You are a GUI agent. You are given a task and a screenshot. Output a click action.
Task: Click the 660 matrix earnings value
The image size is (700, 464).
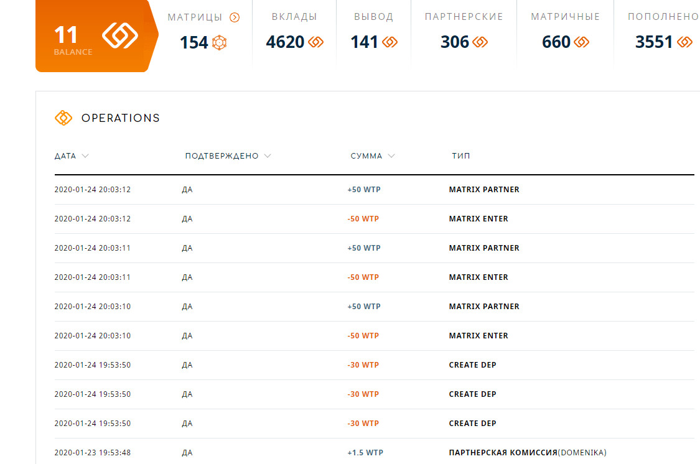click(x=556, y=42)
